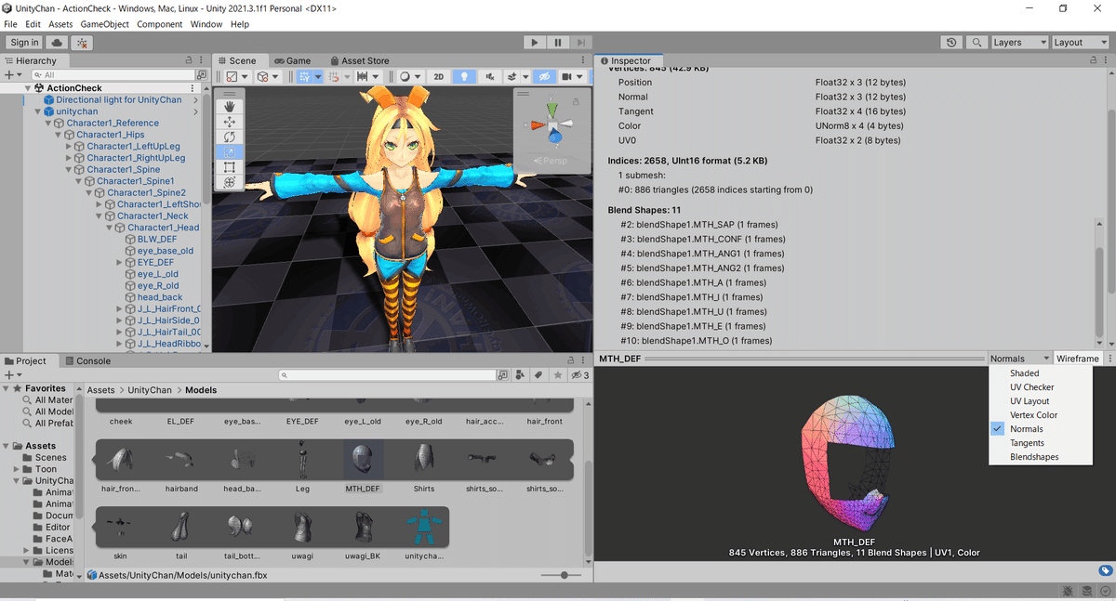Open the version control button next to the cloud icon

[82, 43]
